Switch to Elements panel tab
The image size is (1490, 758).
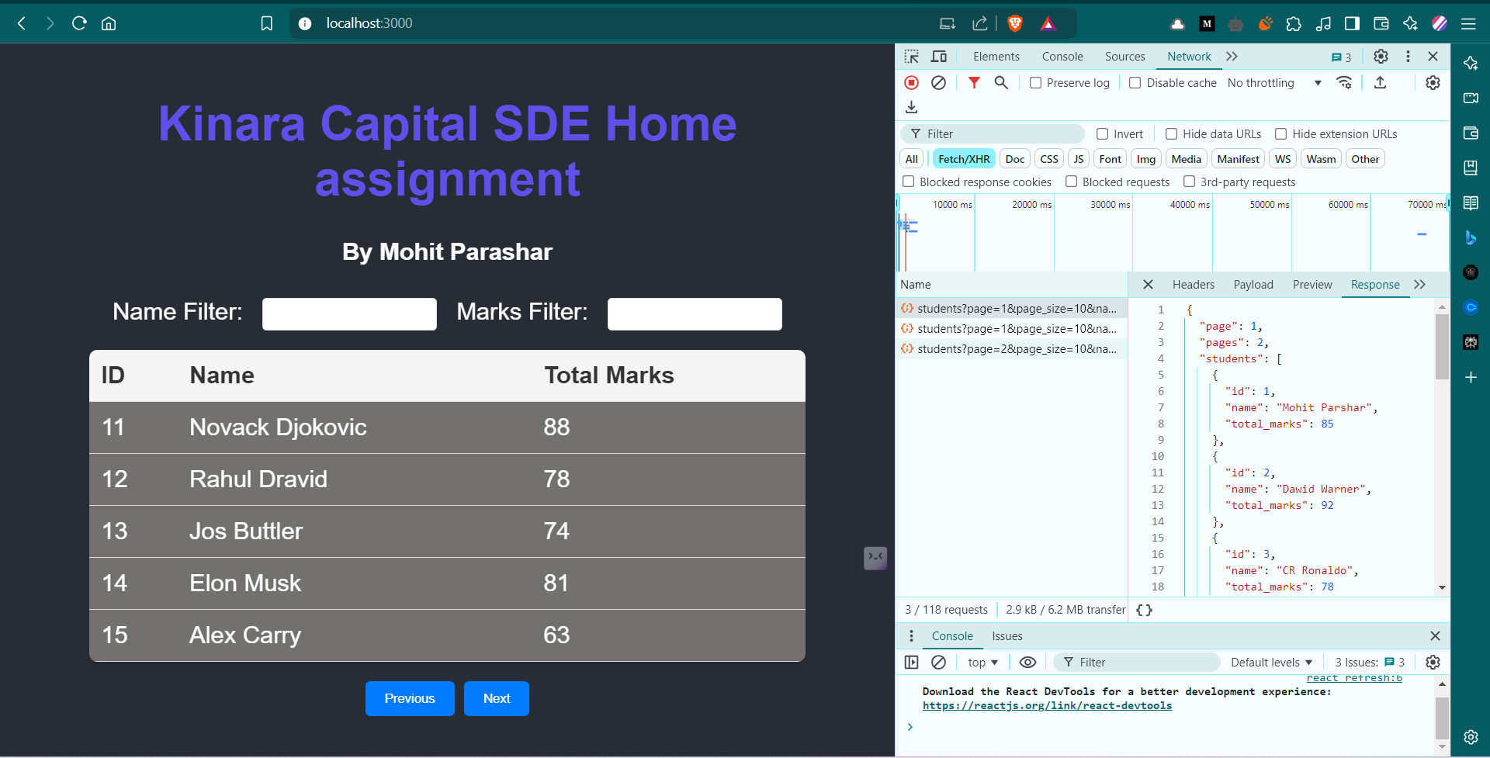tap(996, 57)
